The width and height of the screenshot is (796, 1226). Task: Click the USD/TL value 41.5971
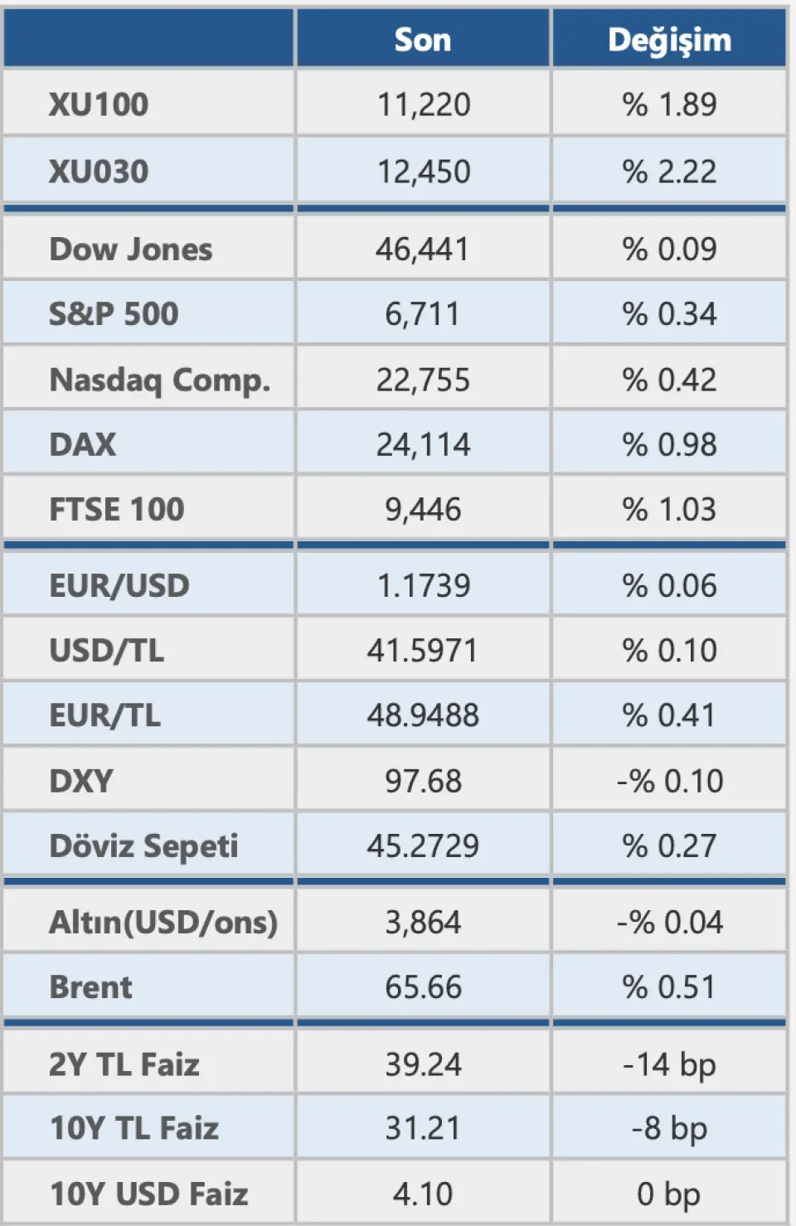pos(423,651)
